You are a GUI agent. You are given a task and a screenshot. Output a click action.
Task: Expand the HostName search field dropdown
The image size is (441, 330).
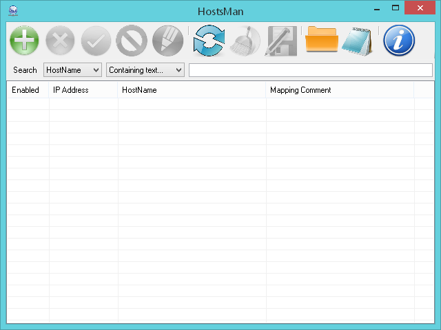coord(72,70)
